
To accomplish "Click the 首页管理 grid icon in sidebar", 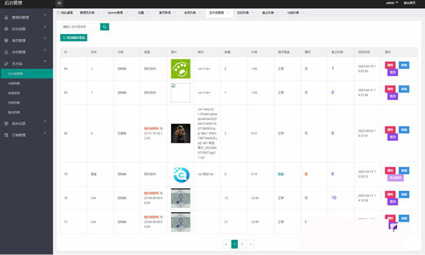I will [6, 40].
